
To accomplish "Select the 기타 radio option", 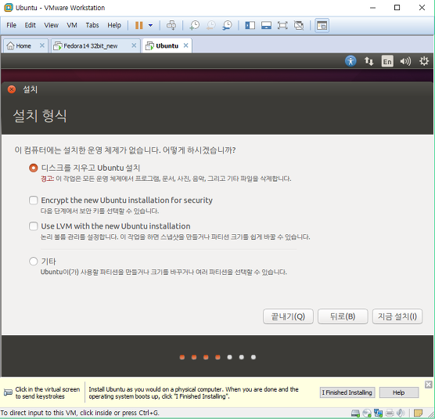I will pos(34,261).
